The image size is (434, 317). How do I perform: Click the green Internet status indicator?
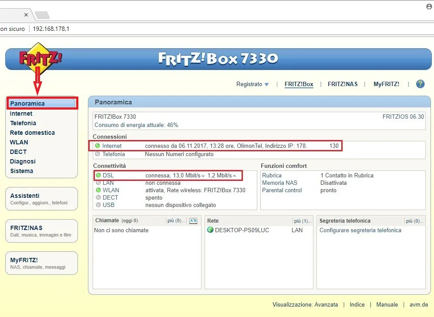pos(98,146)
